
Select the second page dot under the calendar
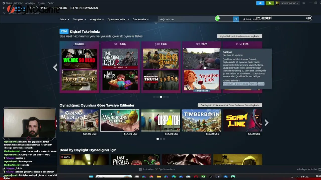point(157,97)
